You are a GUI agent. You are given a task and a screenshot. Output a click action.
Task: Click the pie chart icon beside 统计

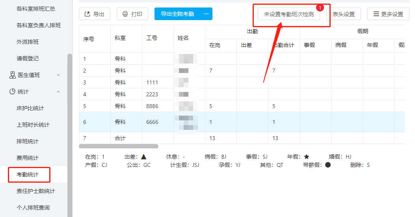click(x=12, y=92)
